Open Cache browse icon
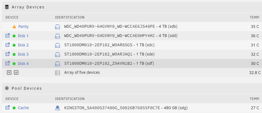Viewport: 262px width, 113px height. [8, 108]
